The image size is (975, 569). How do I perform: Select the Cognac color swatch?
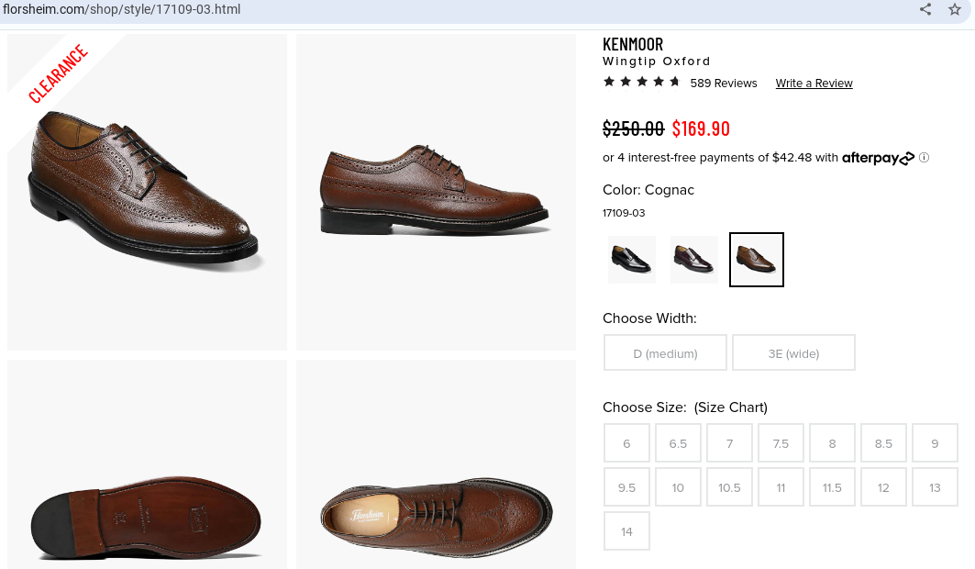coord(756,260)
